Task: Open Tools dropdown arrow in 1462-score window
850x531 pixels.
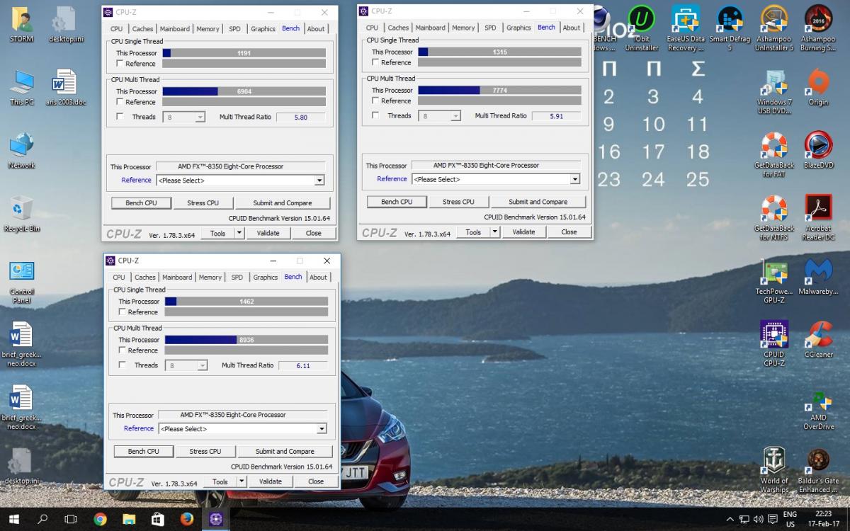Action: [242, 481]
